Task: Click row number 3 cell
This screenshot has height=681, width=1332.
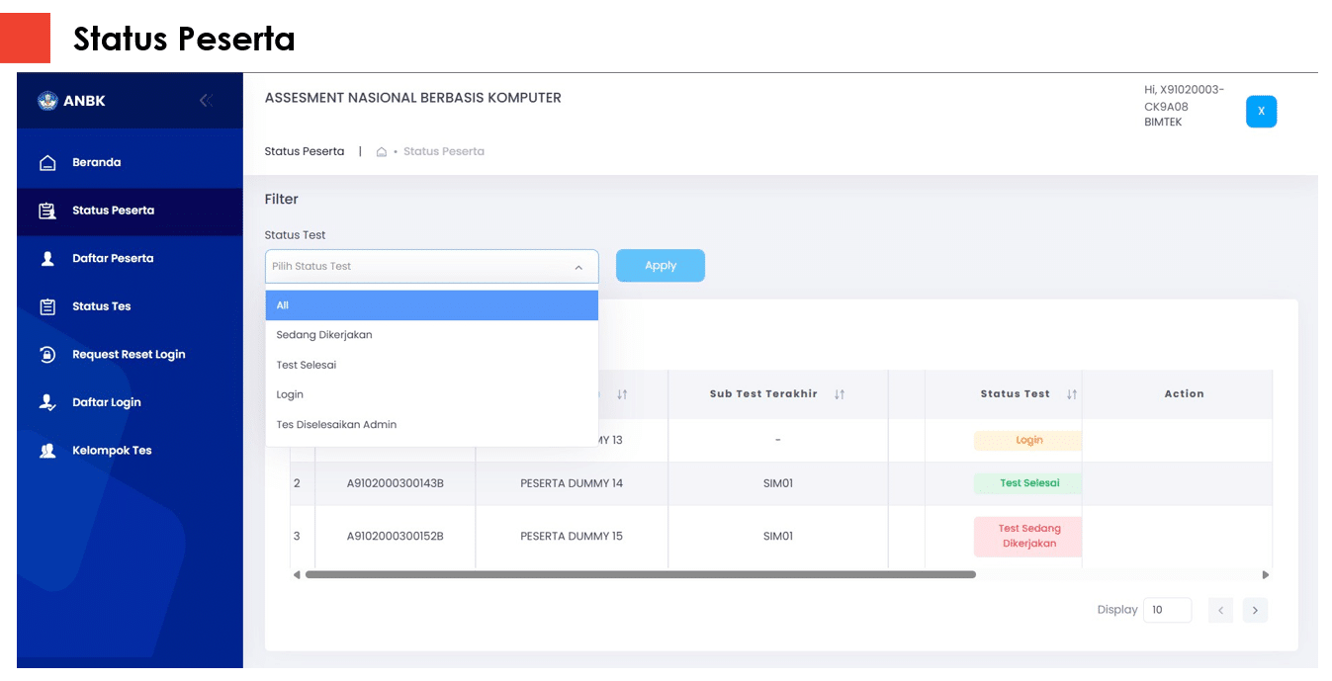Action: point(297,537)
